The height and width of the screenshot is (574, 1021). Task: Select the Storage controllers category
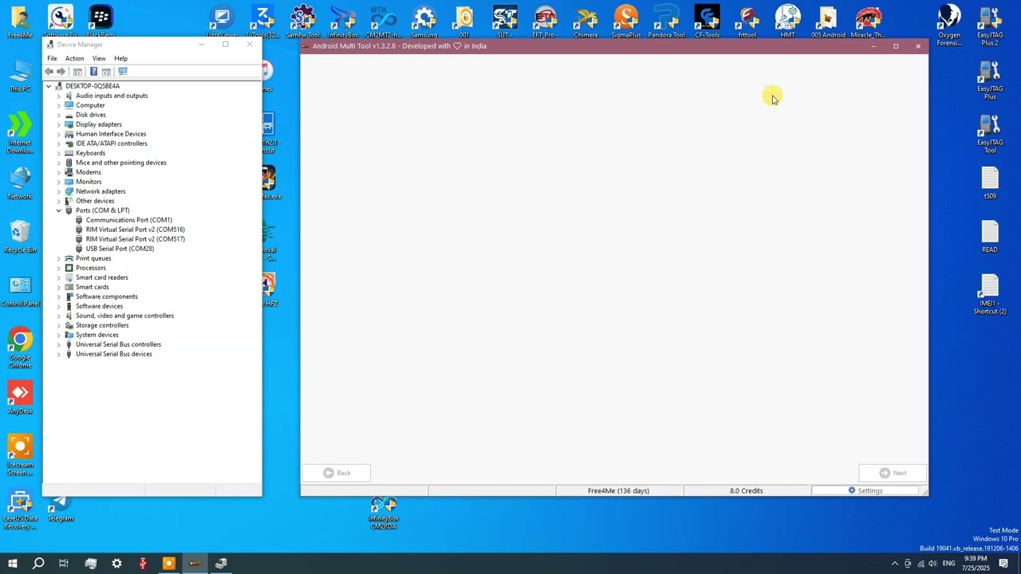102,325
